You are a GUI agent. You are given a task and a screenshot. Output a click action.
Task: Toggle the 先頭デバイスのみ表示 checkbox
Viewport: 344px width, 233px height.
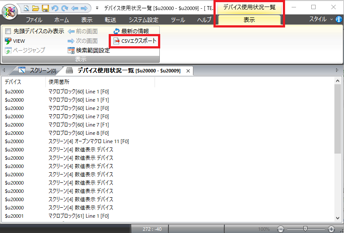8,31
